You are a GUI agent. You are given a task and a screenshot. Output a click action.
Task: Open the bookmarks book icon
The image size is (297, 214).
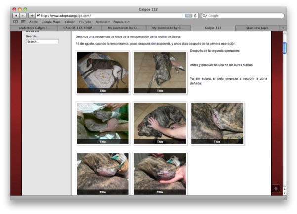(x=15, y=22)
